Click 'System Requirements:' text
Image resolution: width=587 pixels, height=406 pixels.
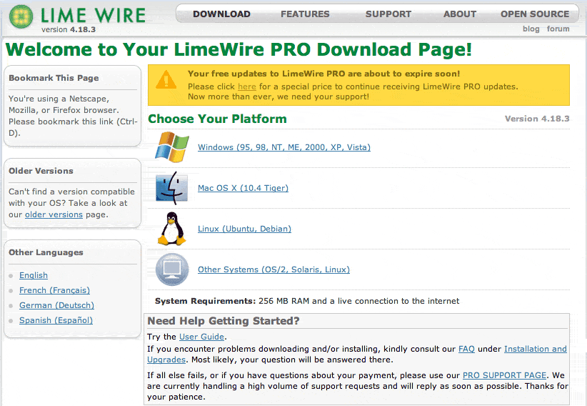tap(205, 301)
